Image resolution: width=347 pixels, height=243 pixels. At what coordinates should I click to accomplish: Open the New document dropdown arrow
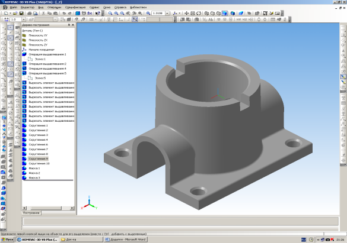click(10, 13)
